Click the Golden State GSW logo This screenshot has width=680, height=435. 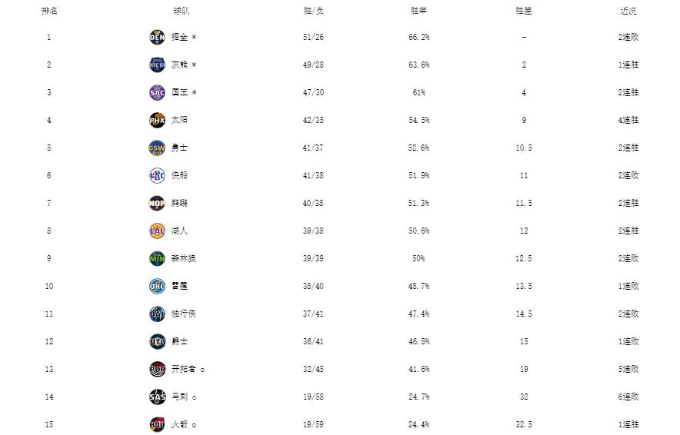(157, 148)
